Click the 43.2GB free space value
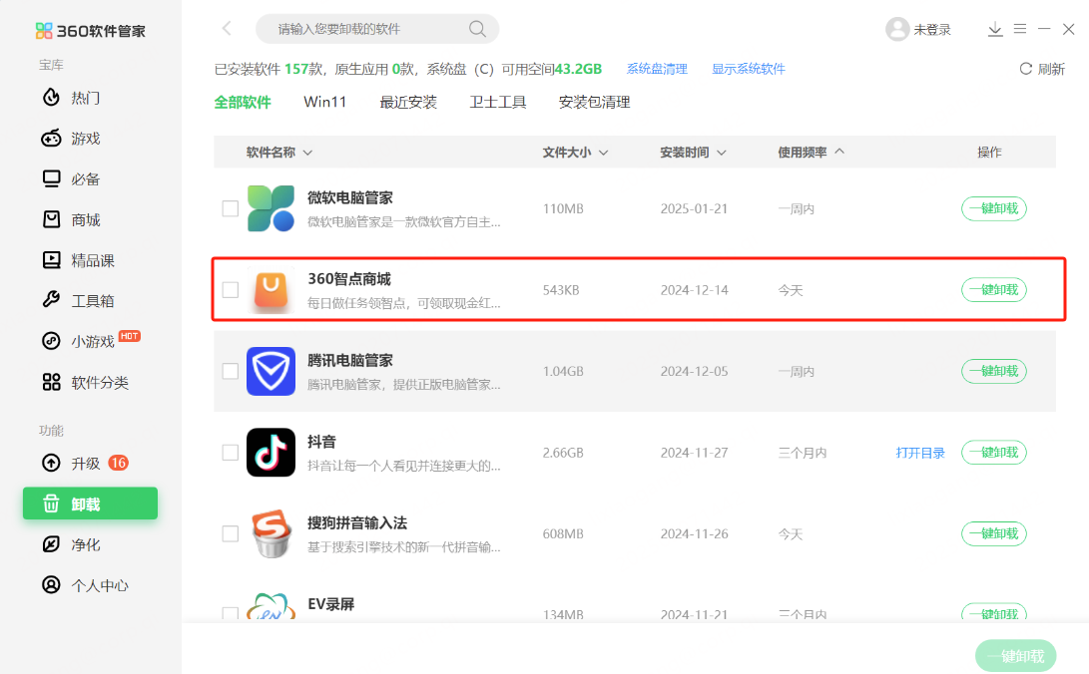The image size is (1089, 674). pos(578,69)
